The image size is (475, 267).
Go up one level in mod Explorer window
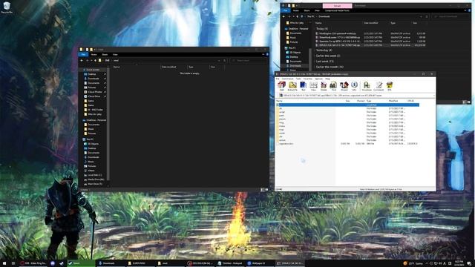[95, 61]
